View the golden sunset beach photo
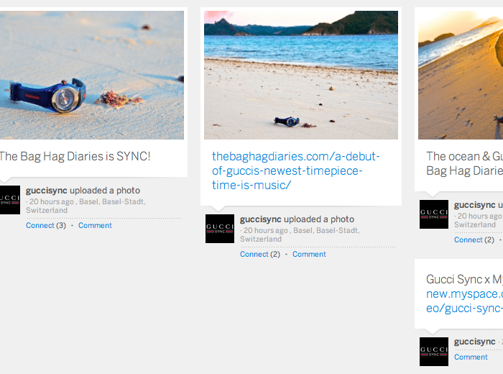 click(x=461, y=75)
